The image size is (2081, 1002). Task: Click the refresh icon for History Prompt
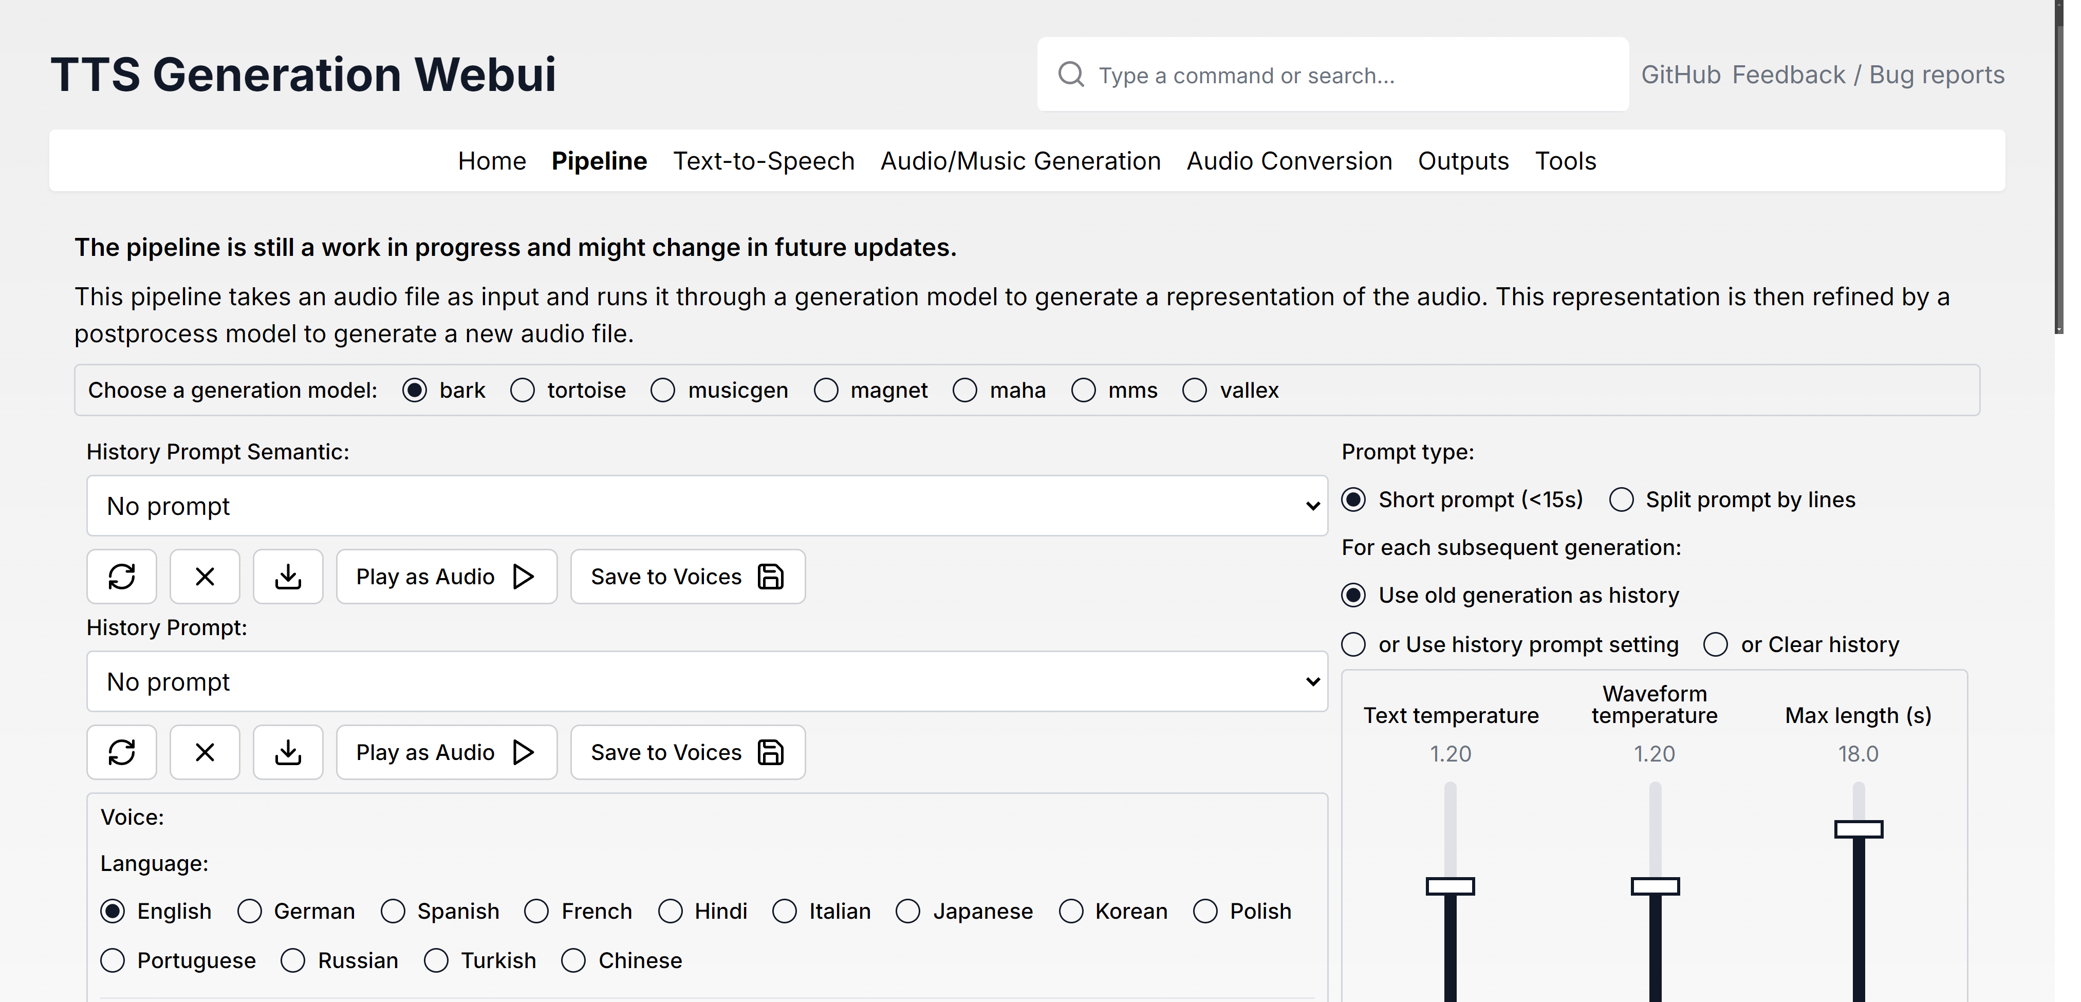pos(122,752)
